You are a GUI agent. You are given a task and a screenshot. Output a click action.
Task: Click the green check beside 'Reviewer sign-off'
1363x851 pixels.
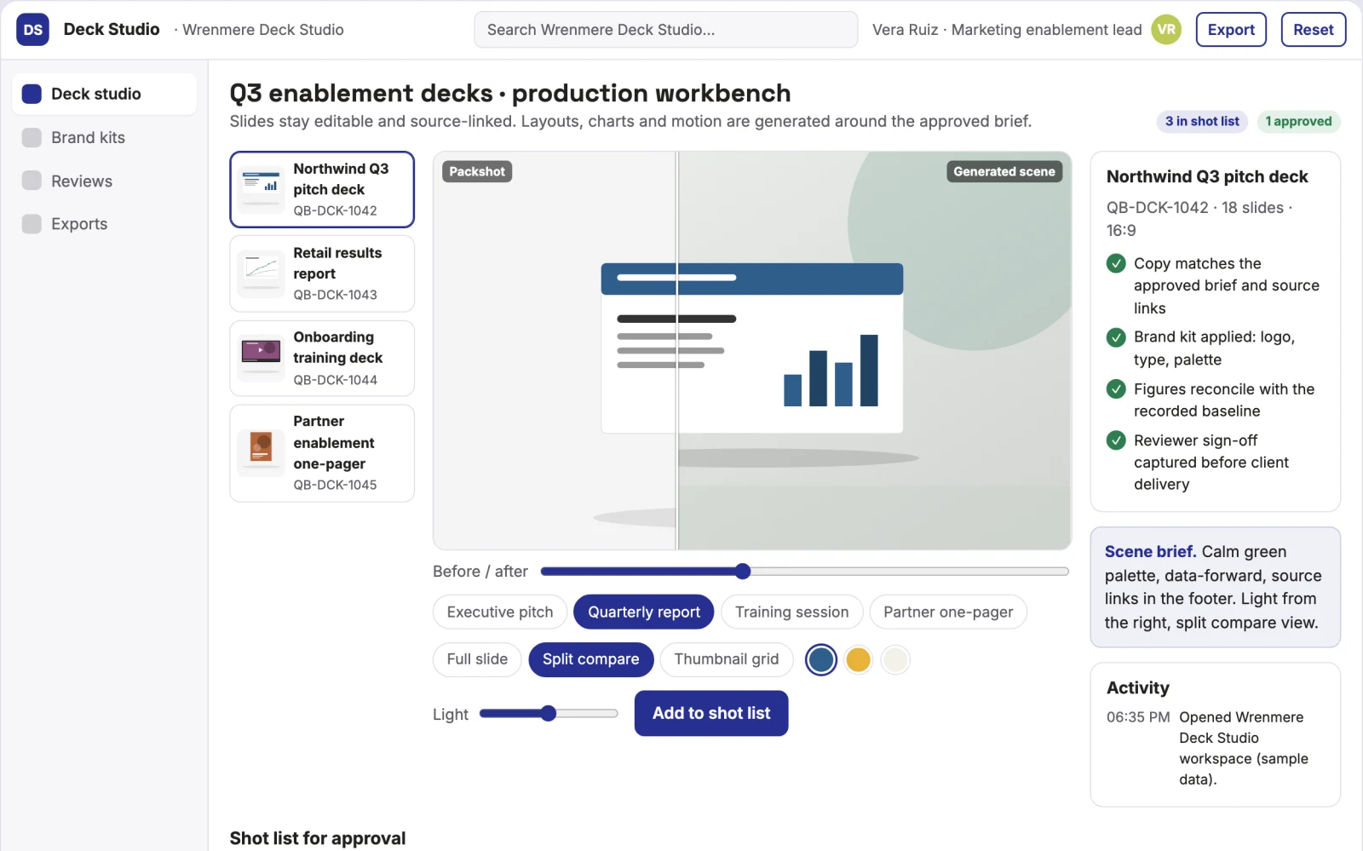(x=1116, y=440)
